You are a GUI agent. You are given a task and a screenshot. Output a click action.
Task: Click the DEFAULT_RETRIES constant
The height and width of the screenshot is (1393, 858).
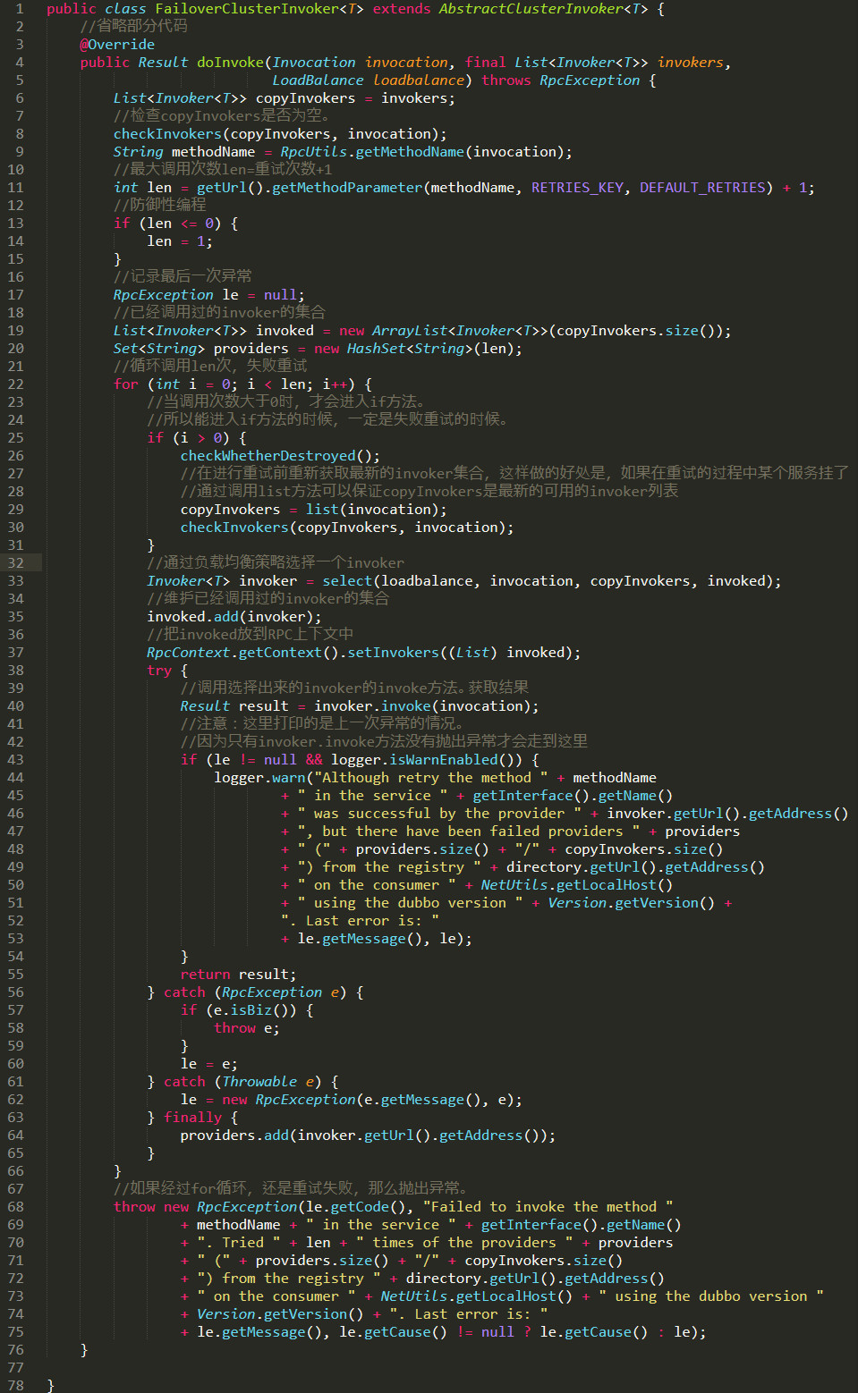click(x=704, y=188)
